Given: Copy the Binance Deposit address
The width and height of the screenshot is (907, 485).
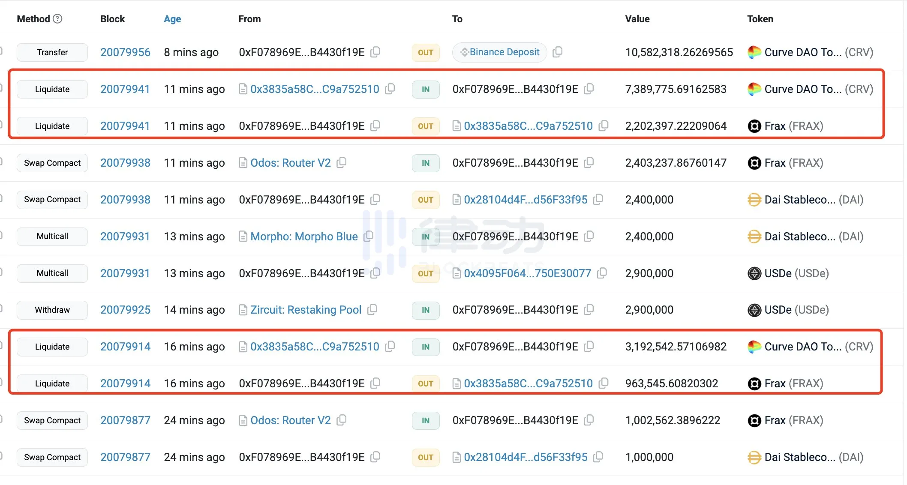Looking at the screenshot, I should click(x=557, y=52).
